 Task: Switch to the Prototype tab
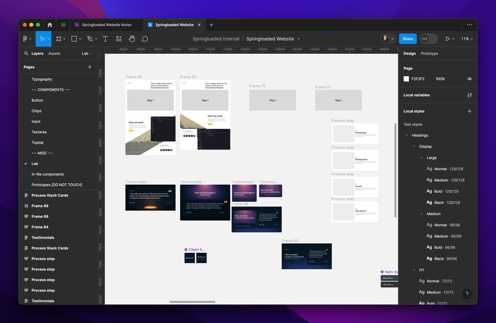[x=429, y=53]
